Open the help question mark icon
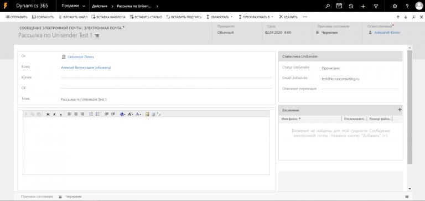The height and width of the screenshot is (201, 425). (407, 6)
